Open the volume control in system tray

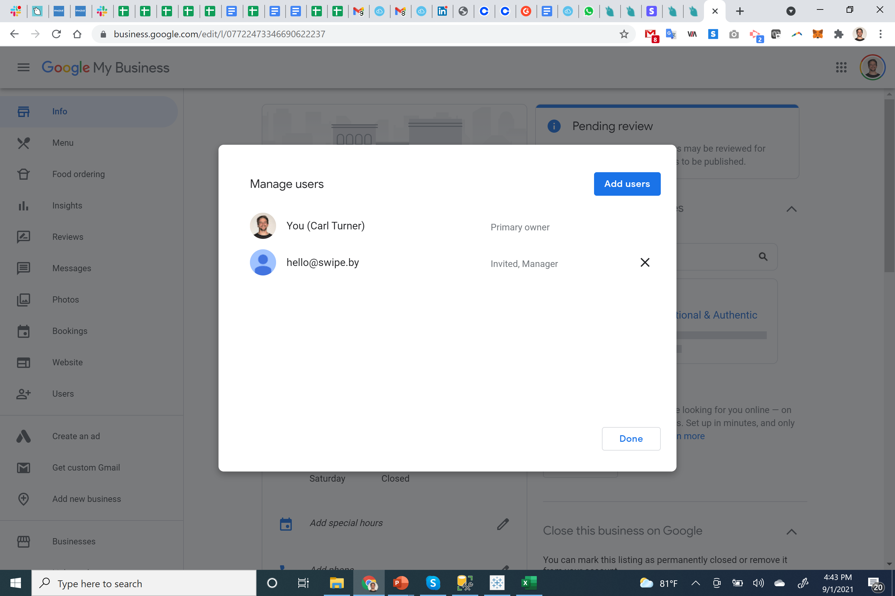coord(758,583)
